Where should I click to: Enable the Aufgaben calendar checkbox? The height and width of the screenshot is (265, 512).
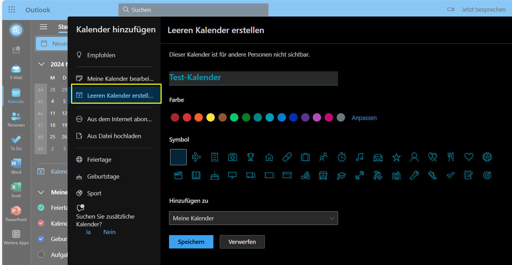[x=41, y=254]
